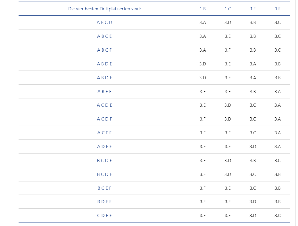Click the 1.C cell in the 'B C D F' row
The width and height of the screenshot is (298, 226).
[227, 174]
